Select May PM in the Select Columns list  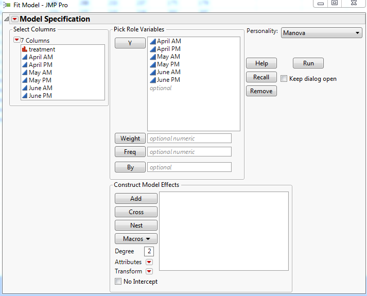[x=40, y=80]
